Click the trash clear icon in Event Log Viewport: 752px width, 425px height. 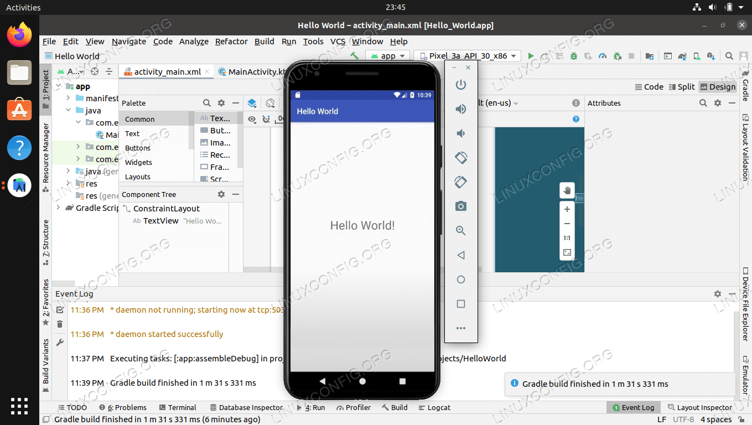pos(60,324)
